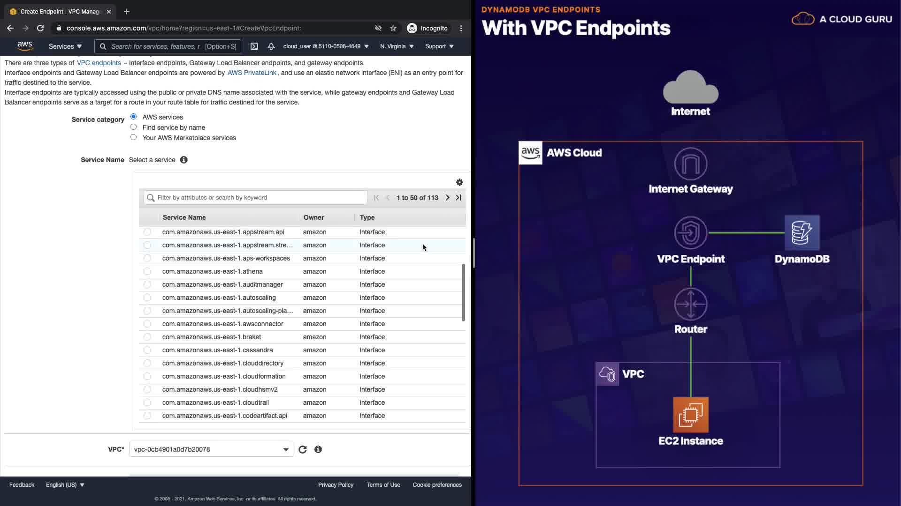This screenshot has width=901, height=506.
Task: Select the athena service radio button
Action: 147,271
